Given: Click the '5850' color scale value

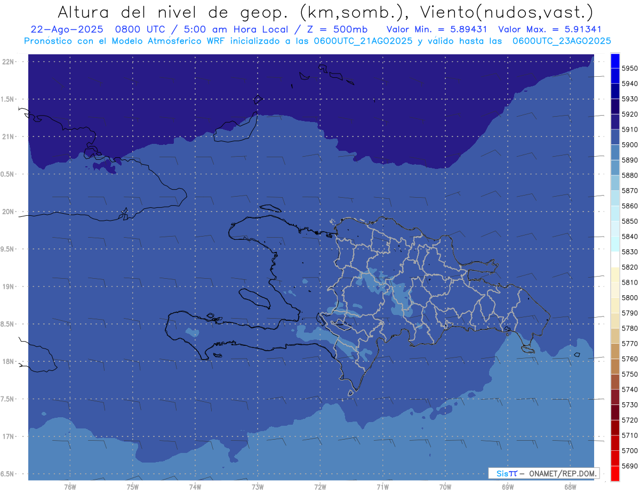Looking at the screenshot, I should tap(630, 221).
